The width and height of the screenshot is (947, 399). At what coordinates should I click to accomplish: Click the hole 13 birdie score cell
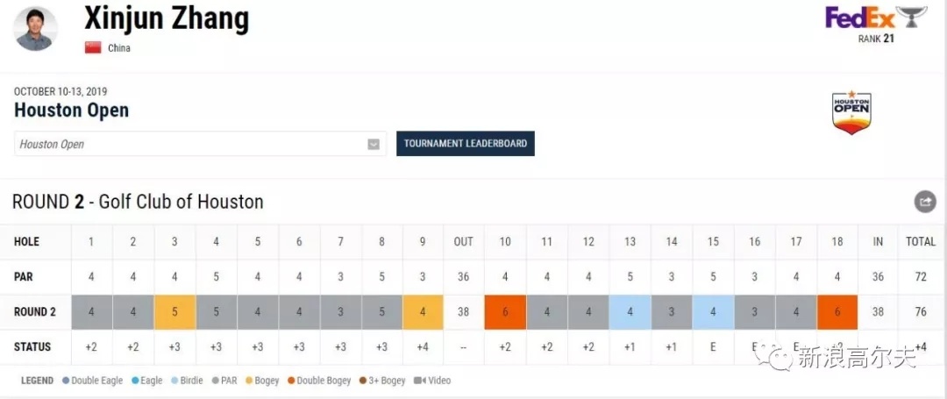(630, 312)
